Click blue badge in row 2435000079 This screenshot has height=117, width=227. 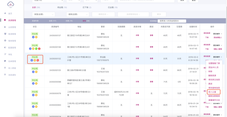[x=33, y=95]
